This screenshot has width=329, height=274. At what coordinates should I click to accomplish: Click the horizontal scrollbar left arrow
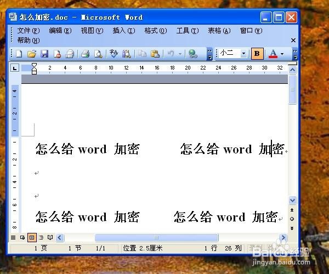60,238
